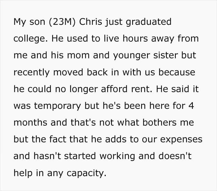Click the word 'graduated'
The width and height of the screenshot is (217, 191).
(x=148, y=22)
